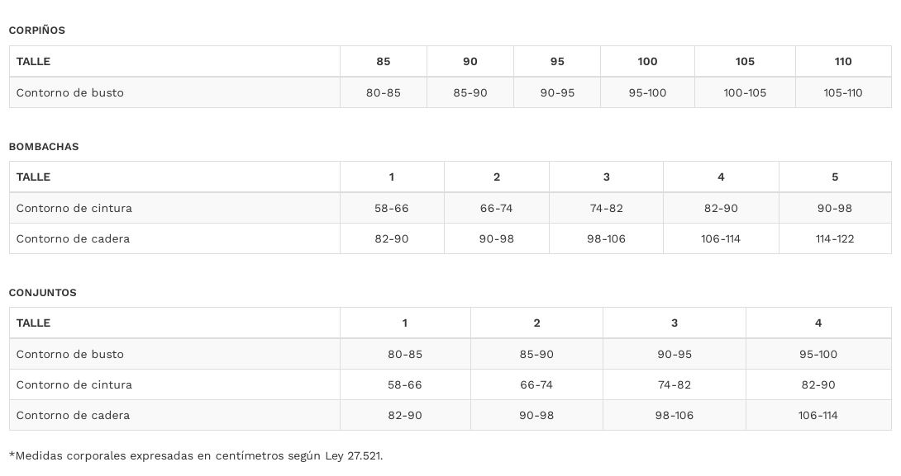Select the 95-100 bust cell in Conjuntos

(818, 355)
